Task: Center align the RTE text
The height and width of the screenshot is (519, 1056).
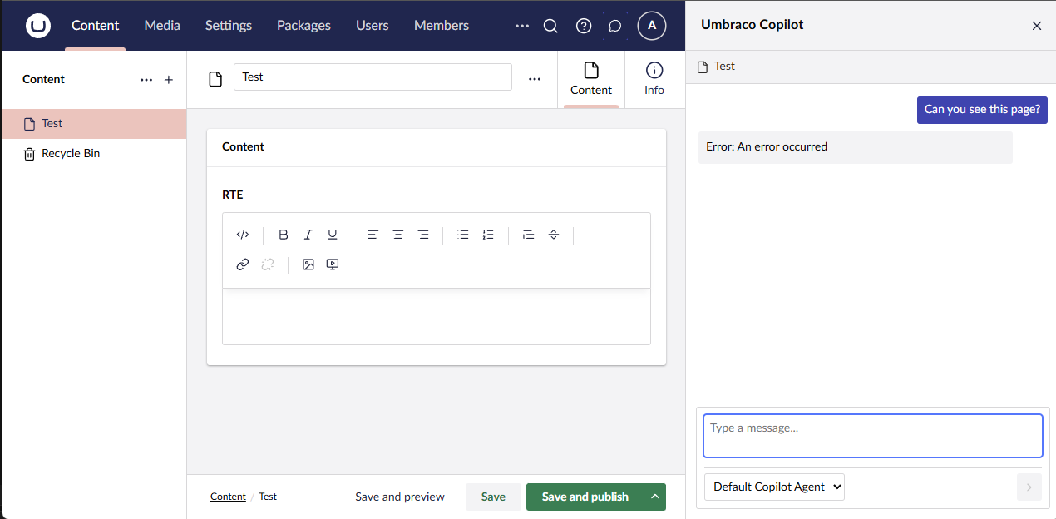Action: [398, 235]
